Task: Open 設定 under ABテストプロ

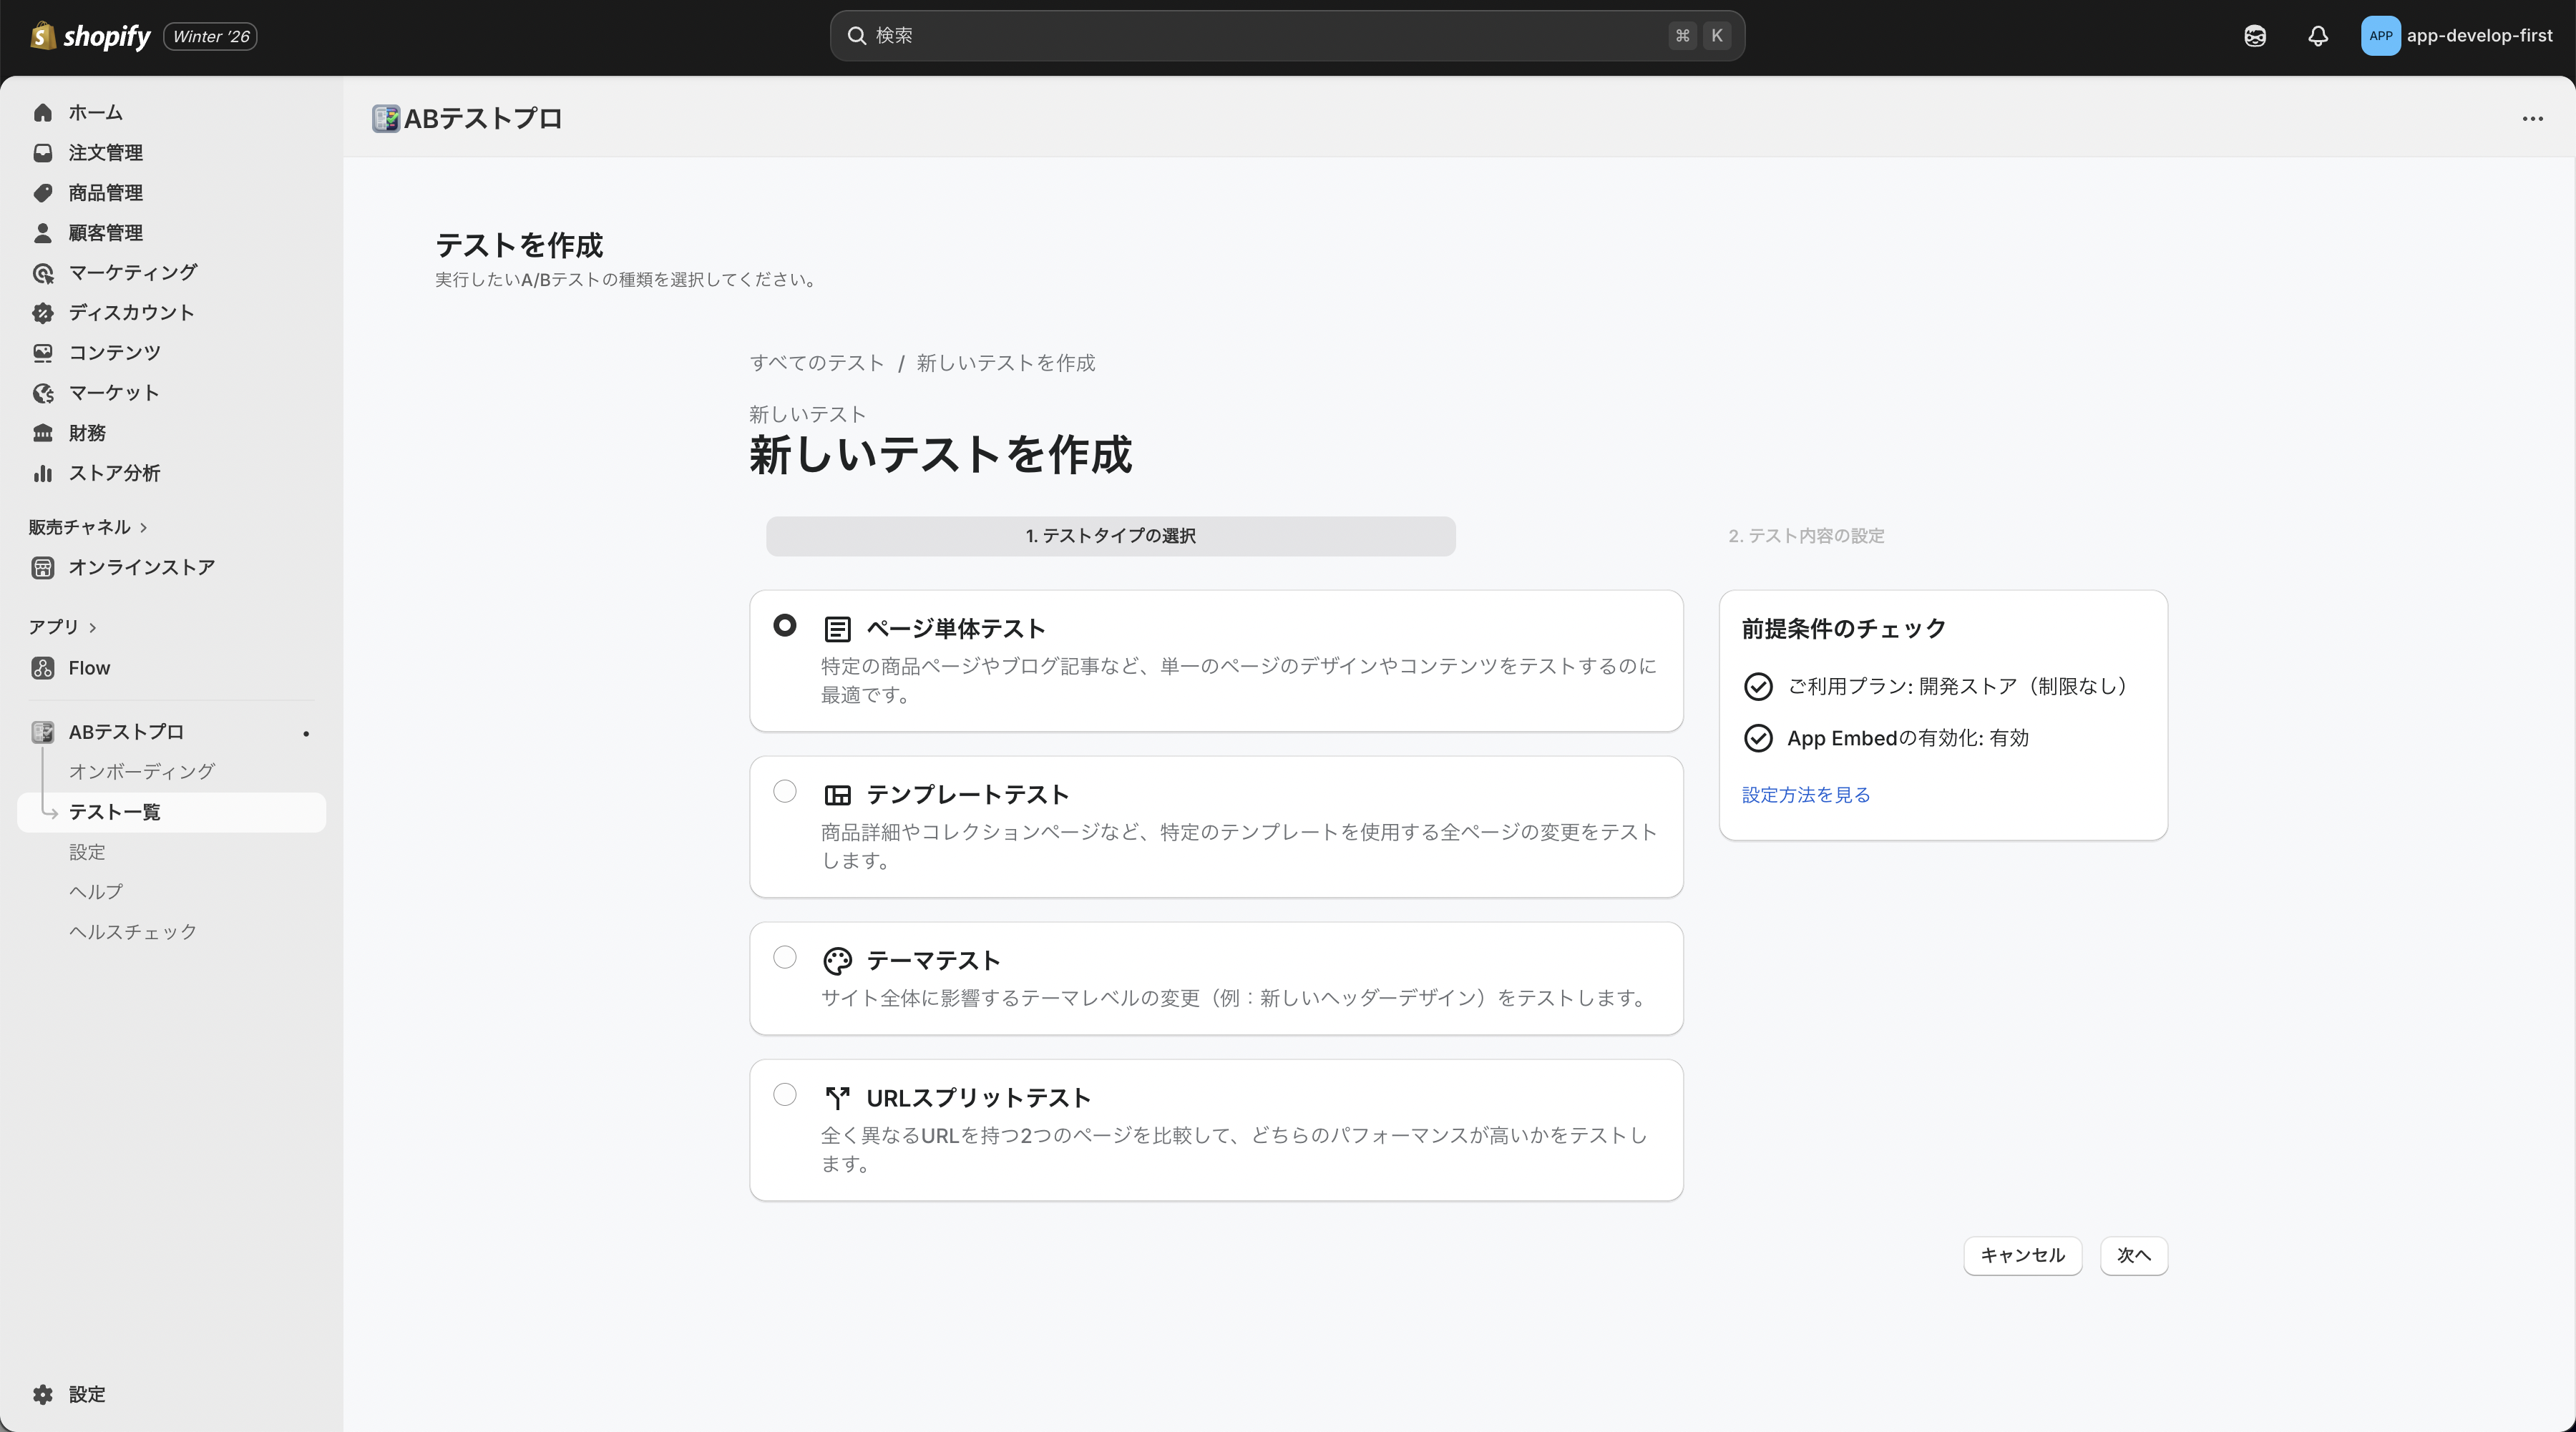Action: tap(87, 851)
